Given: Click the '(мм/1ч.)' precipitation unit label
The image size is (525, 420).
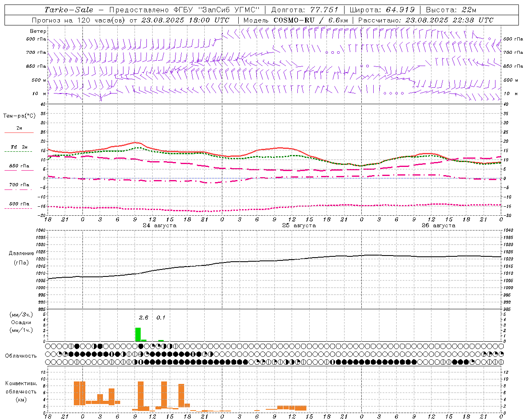Looking at the screenshot, I should click(x=21, y=331).
